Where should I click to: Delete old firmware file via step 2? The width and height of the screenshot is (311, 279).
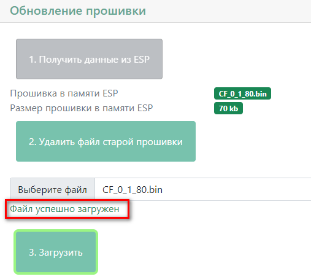106,141
